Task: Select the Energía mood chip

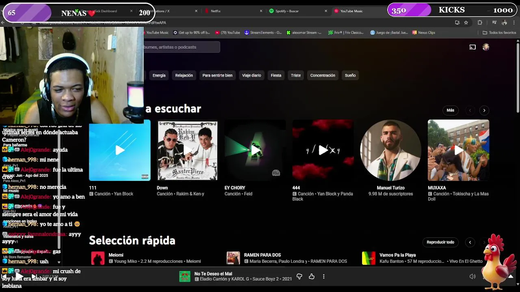Action: click(x=159, y=75)
